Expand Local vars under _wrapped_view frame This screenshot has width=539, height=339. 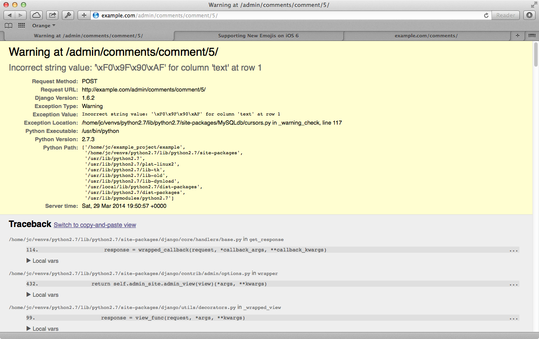[x=42, y=329]
